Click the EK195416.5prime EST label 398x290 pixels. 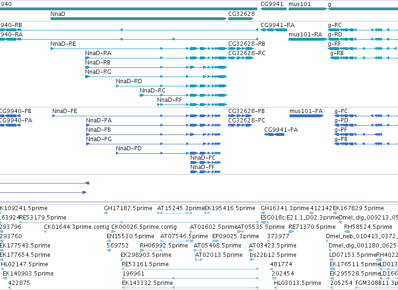point(230,208)
